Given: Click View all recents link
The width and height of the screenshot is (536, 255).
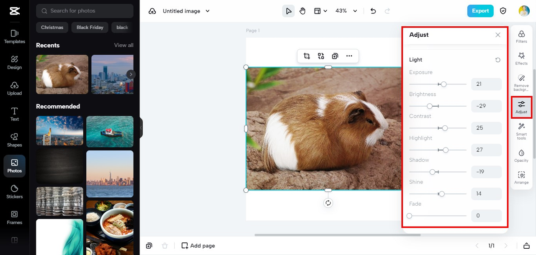Looking at the screenshot, I should point(124,45).
